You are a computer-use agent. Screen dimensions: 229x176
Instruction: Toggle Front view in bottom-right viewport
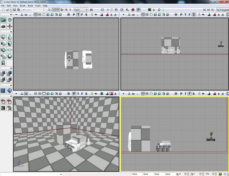[x=190, y=94]
